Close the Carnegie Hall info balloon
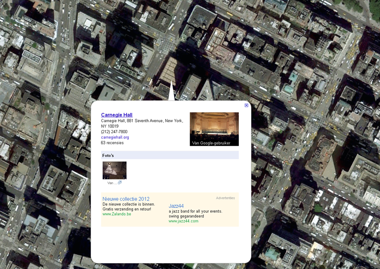380x269 pixels. click(x=246, y=105)
